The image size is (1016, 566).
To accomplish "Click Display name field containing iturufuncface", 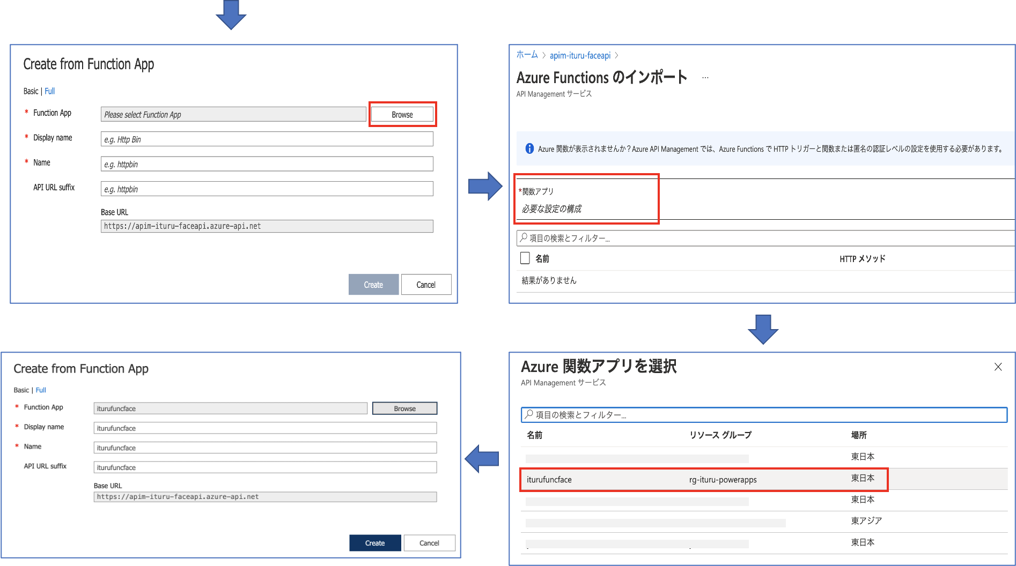I will (x=265, y=428).
